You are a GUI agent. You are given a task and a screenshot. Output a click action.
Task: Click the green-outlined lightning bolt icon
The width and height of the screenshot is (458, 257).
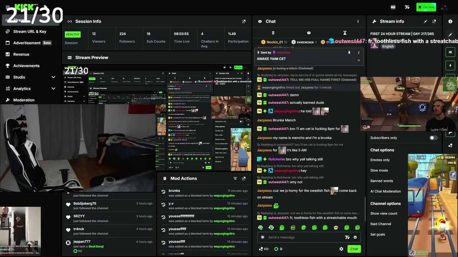[450, 66]
